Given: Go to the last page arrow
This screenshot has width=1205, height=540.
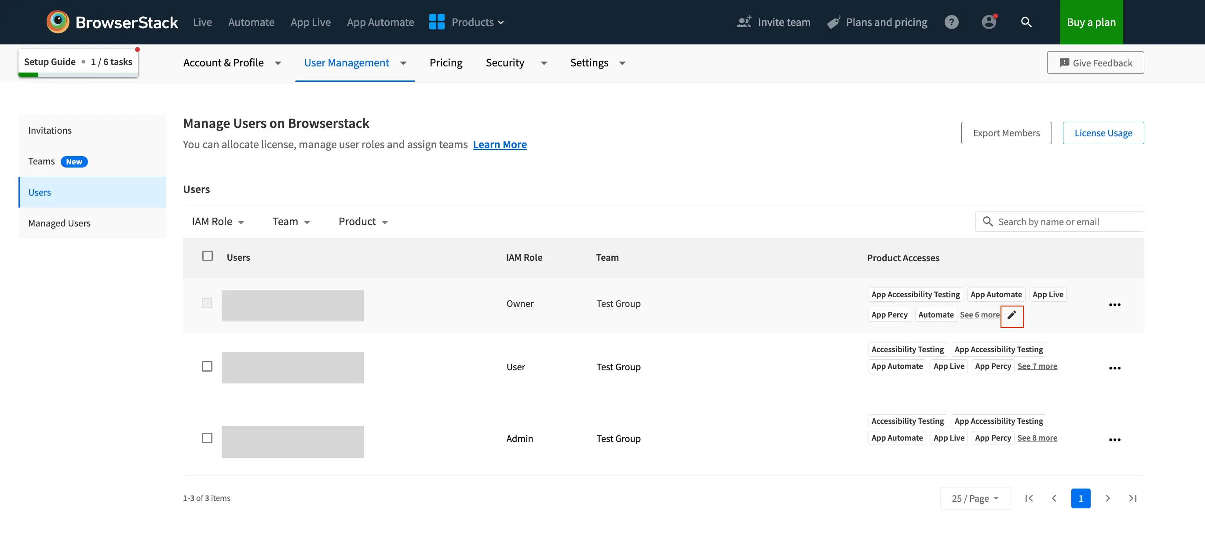Looking at the screenshot, I should pos(1132,498).
